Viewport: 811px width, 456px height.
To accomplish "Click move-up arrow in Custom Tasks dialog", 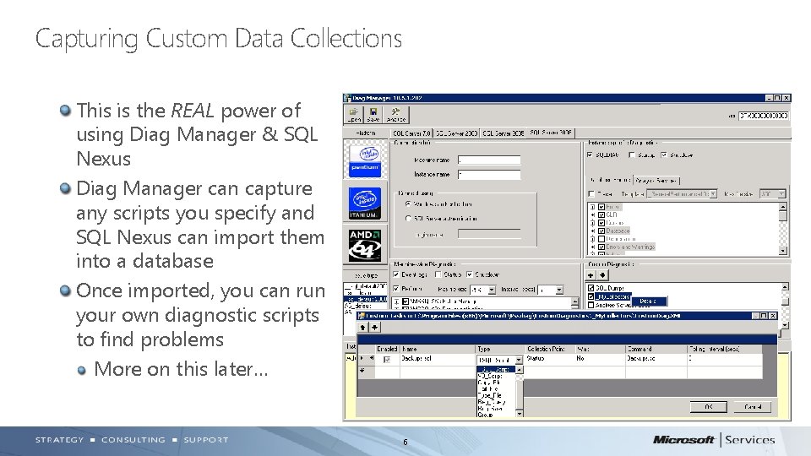I will 363,328.
